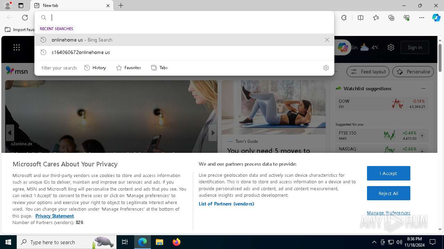
Task: Add FTSE 350 to watchlist
Action: (422, 136)
